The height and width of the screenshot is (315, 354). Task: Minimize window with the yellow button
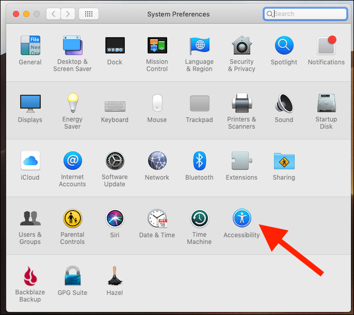[27, 14]
